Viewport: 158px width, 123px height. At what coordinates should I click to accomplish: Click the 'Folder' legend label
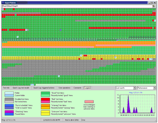pos(17,93)
